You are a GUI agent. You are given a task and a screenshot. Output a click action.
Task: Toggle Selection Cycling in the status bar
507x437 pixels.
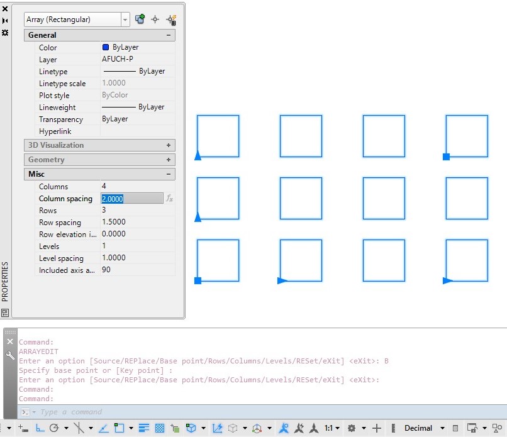tap(175, 428)
